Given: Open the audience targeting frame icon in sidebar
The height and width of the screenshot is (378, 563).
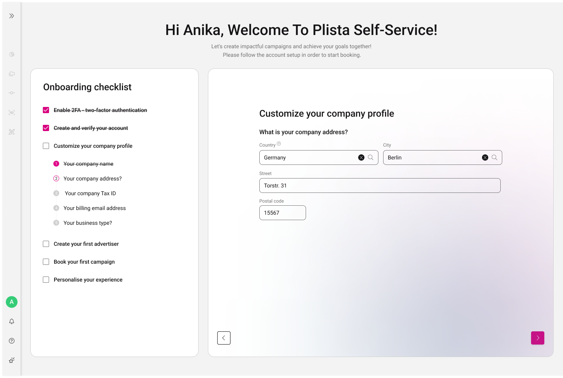Looking at the screenshot, I should pos(12,112).
